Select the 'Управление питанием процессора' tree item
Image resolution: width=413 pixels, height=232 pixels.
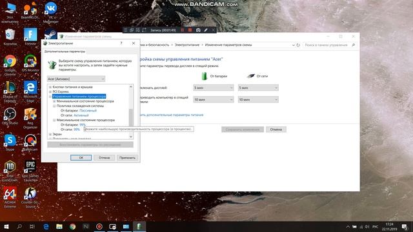coord(79,96)
